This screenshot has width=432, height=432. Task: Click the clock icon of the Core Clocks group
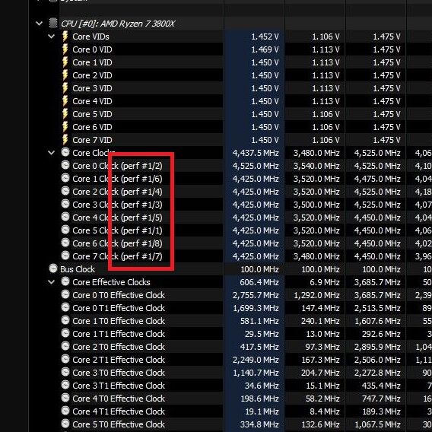65,152
